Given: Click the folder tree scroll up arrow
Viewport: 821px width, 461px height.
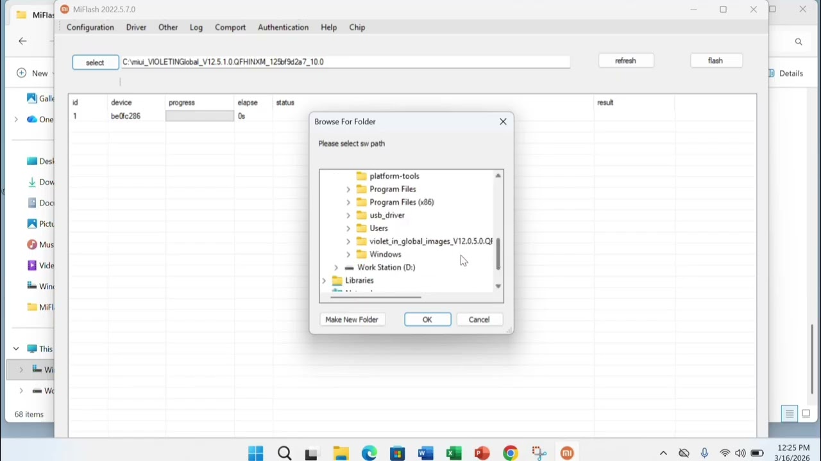Looking at the screenshot, I should [498, 175].
